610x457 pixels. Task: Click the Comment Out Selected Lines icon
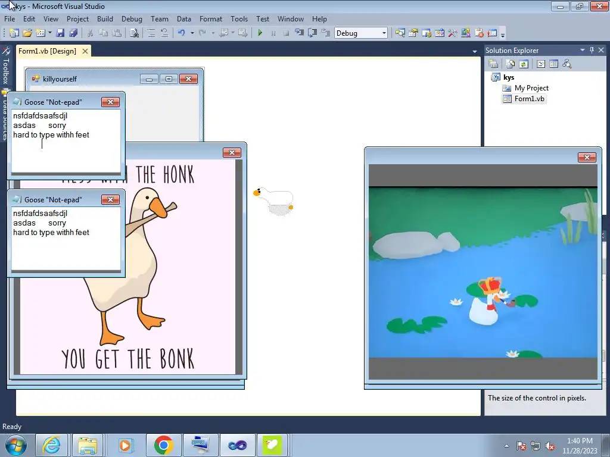point(151,33)
